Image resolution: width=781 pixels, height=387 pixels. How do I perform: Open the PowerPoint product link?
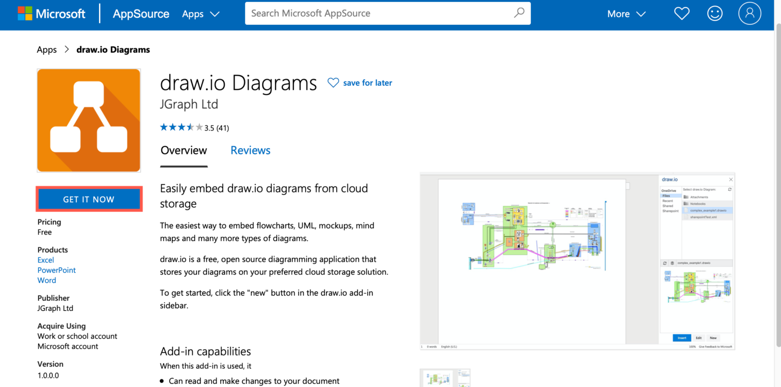(56, 270)
